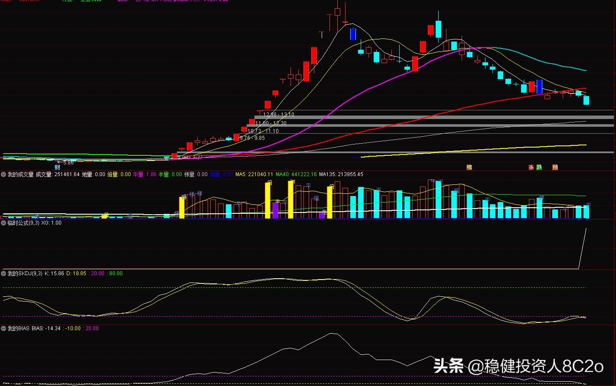Select the red 涨 rise icon
Screen dimensions: 616x386
coord(531,167)
